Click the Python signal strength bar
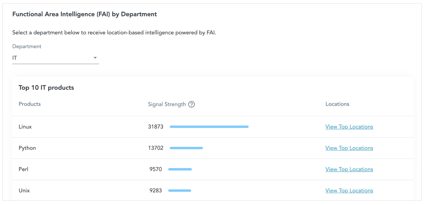The height and width of the screenshot is (205, 425). 186,148
